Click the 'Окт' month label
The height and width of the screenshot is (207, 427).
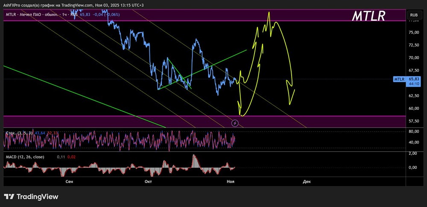tap(149, 181)
